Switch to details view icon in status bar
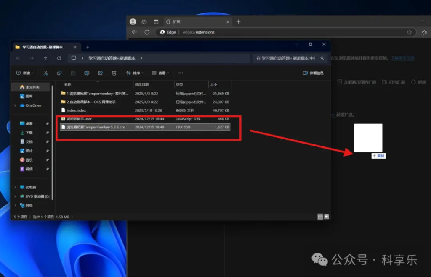 click(320, 217)
